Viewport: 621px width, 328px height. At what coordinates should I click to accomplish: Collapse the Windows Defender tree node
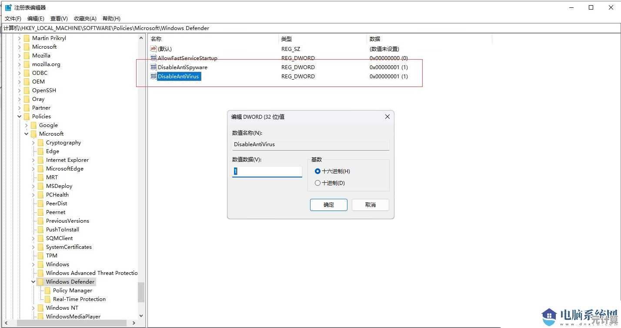[x=33, y=282]
